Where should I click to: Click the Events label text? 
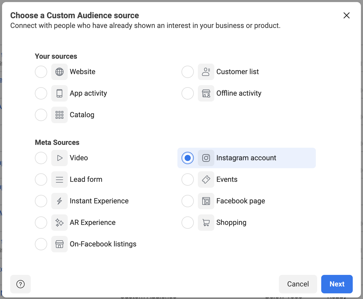click(x=227, y=180)
